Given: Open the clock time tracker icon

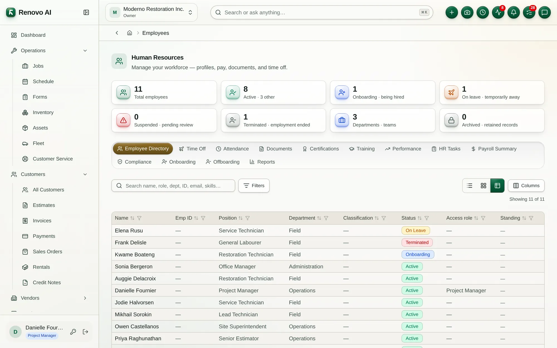Looking at the screenshot, I should pos(483,13).
